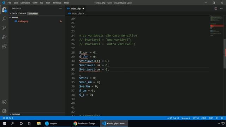226x127 pixels.
Task: Open the Source Control view
Action: click(x=4, y=28)
